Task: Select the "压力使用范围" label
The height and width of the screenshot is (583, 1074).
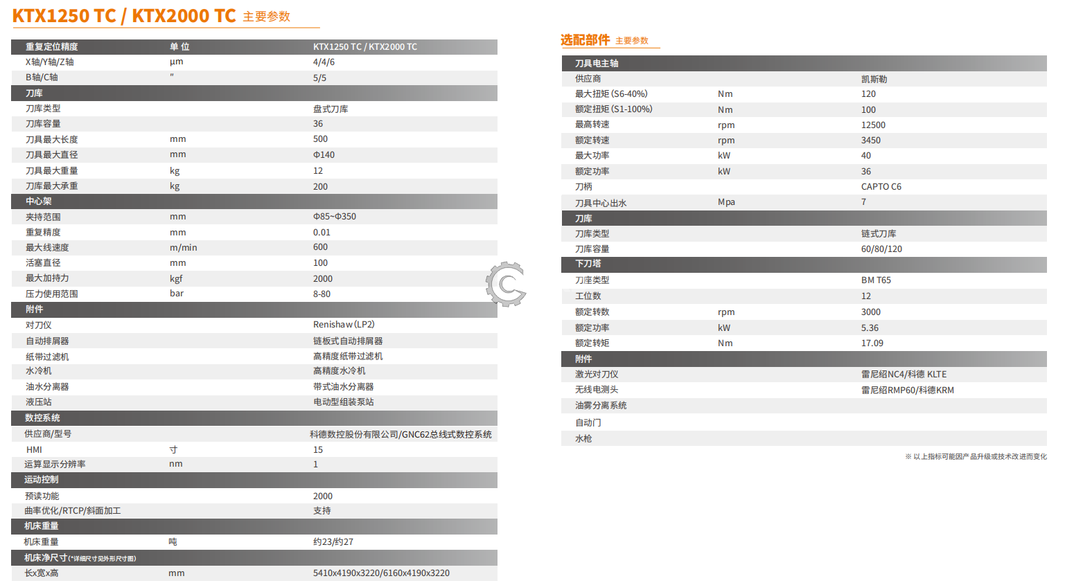Action: tap(52, 294)
